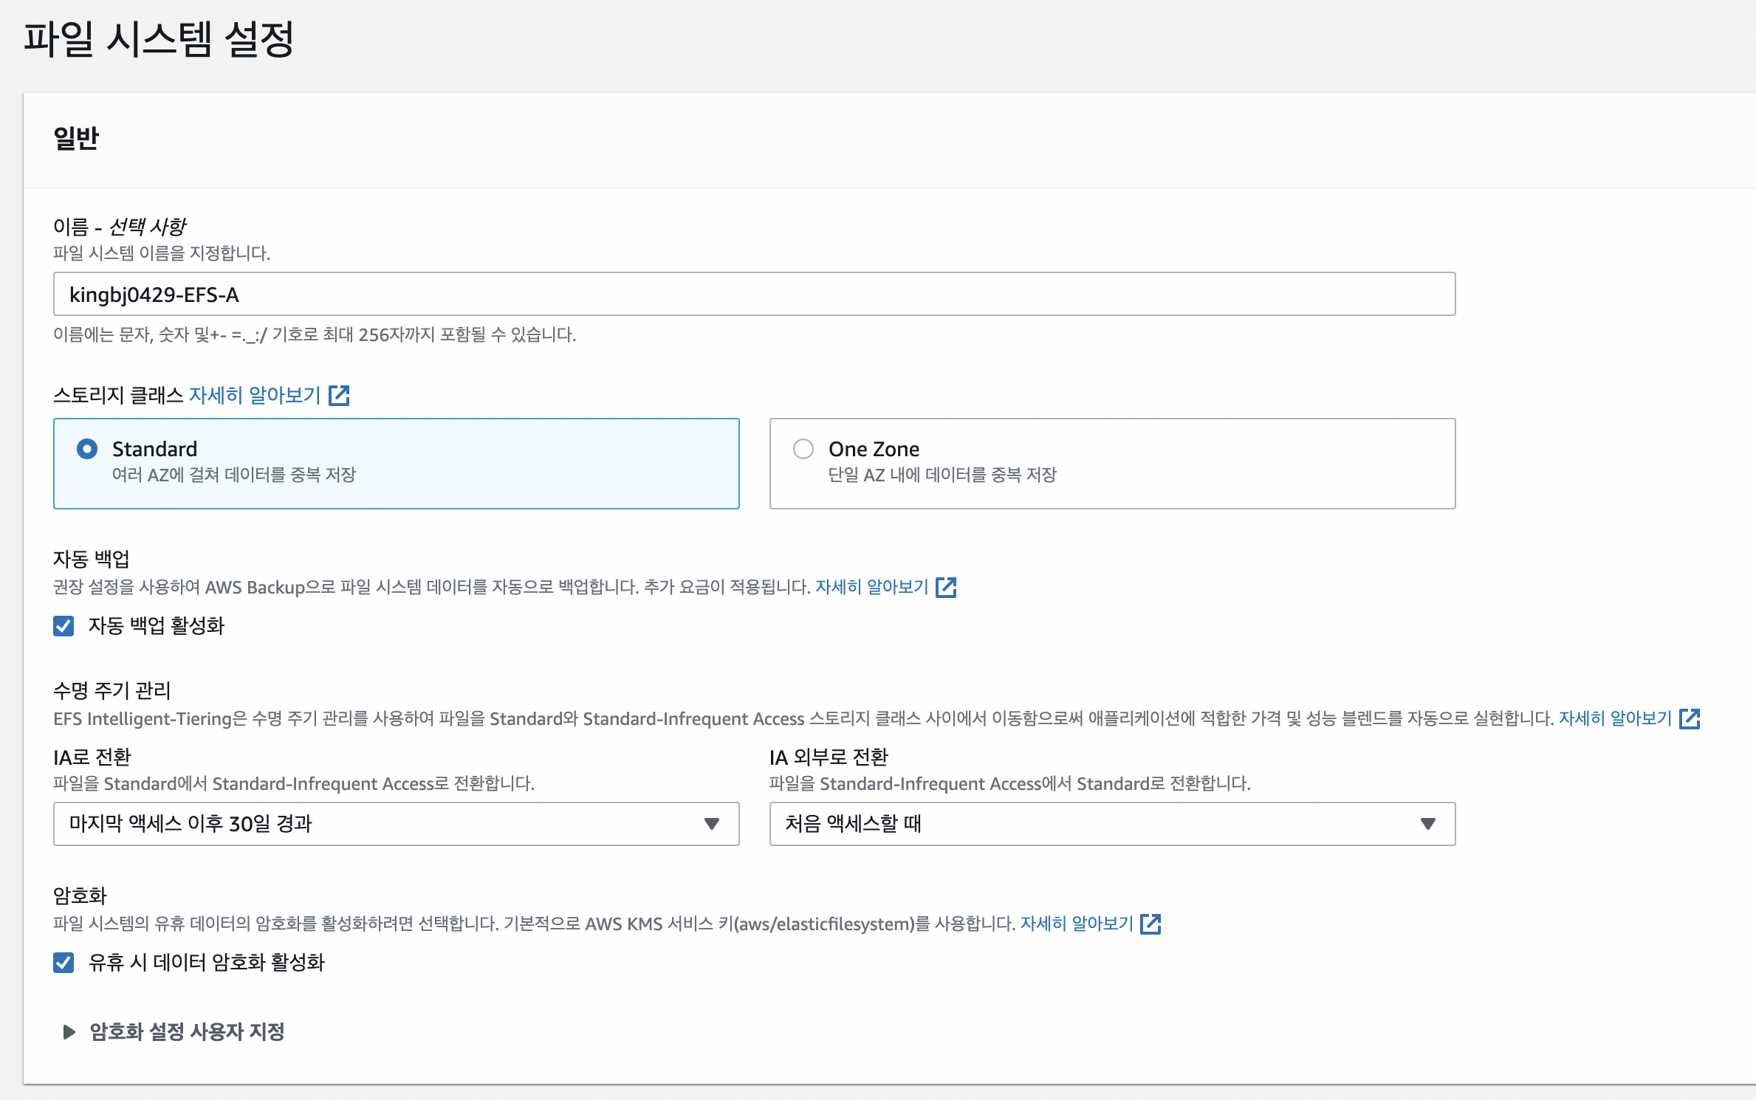Screen dimensions: 1756x1100
Task: Click the Standard option card description text
Action: coord(234,475)
